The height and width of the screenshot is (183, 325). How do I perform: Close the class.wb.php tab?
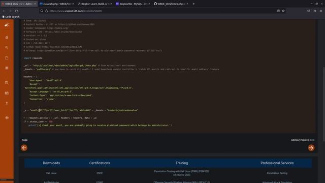click(73, 4)
